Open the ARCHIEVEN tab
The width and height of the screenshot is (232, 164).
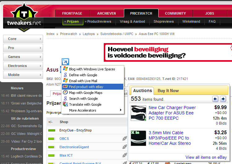coord(107,13)
